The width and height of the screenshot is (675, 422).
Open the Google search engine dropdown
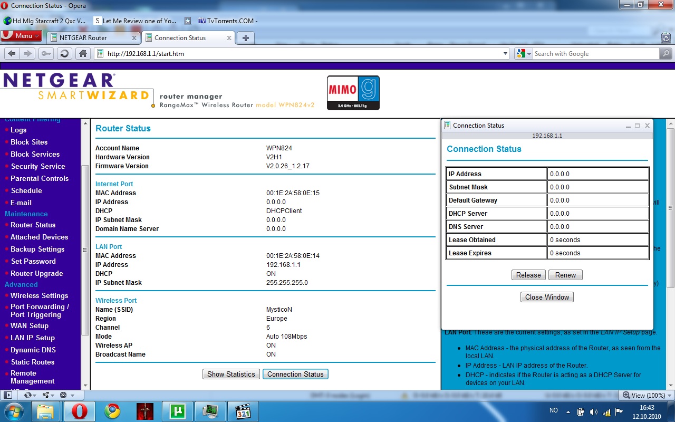pos(524,53)
